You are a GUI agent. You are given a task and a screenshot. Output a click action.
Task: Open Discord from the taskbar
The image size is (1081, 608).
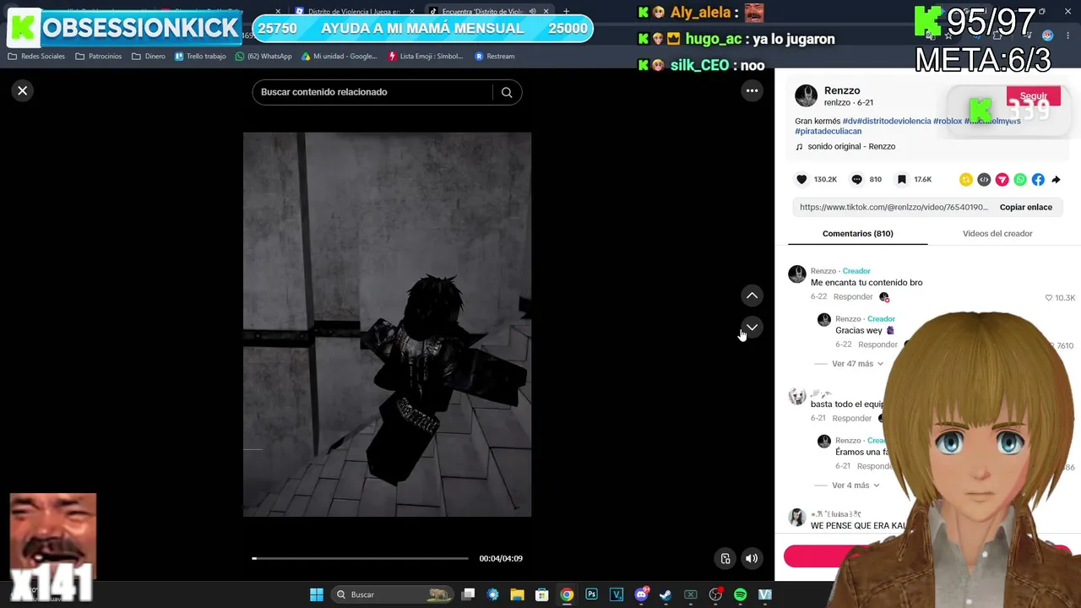coord(641,594)
